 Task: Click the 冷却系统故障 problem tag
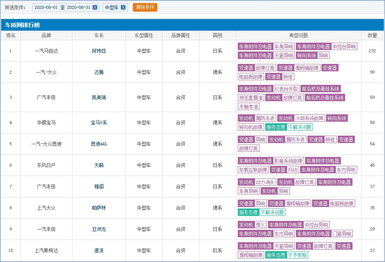point(309,118)
